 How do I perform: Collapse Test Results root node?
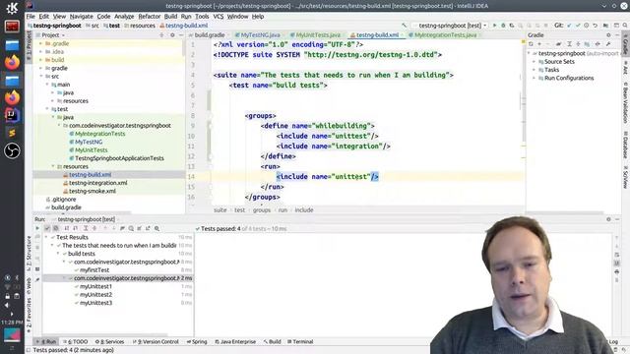(46, 237)
